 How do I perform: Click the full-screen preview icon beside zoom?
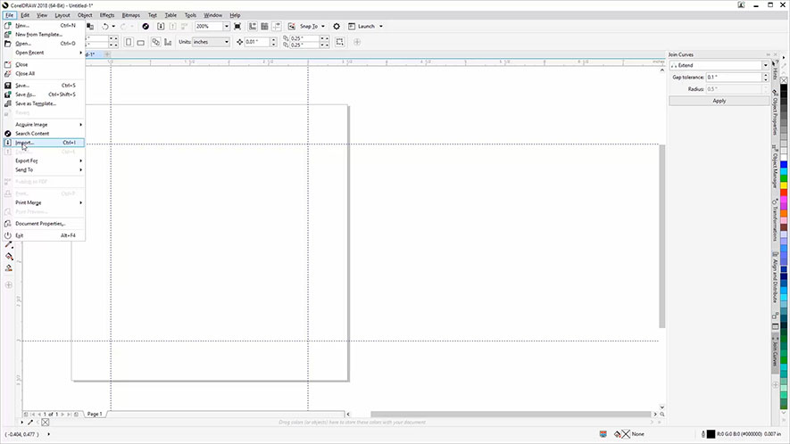pos(237,27)
